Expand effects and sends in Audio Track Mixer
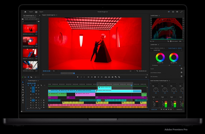The image size is (205, 134). (x=150, y=83)
